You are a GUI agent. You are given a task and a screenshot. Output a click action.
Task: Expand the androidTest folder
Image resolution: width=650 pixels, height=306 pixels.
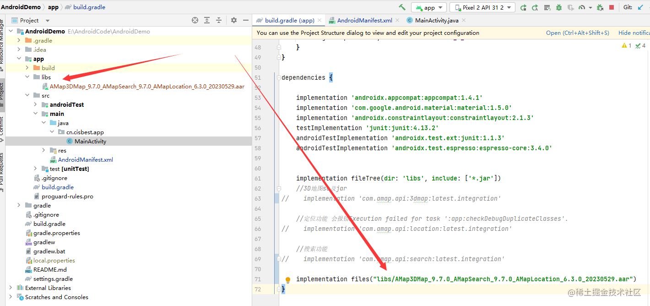35,104
